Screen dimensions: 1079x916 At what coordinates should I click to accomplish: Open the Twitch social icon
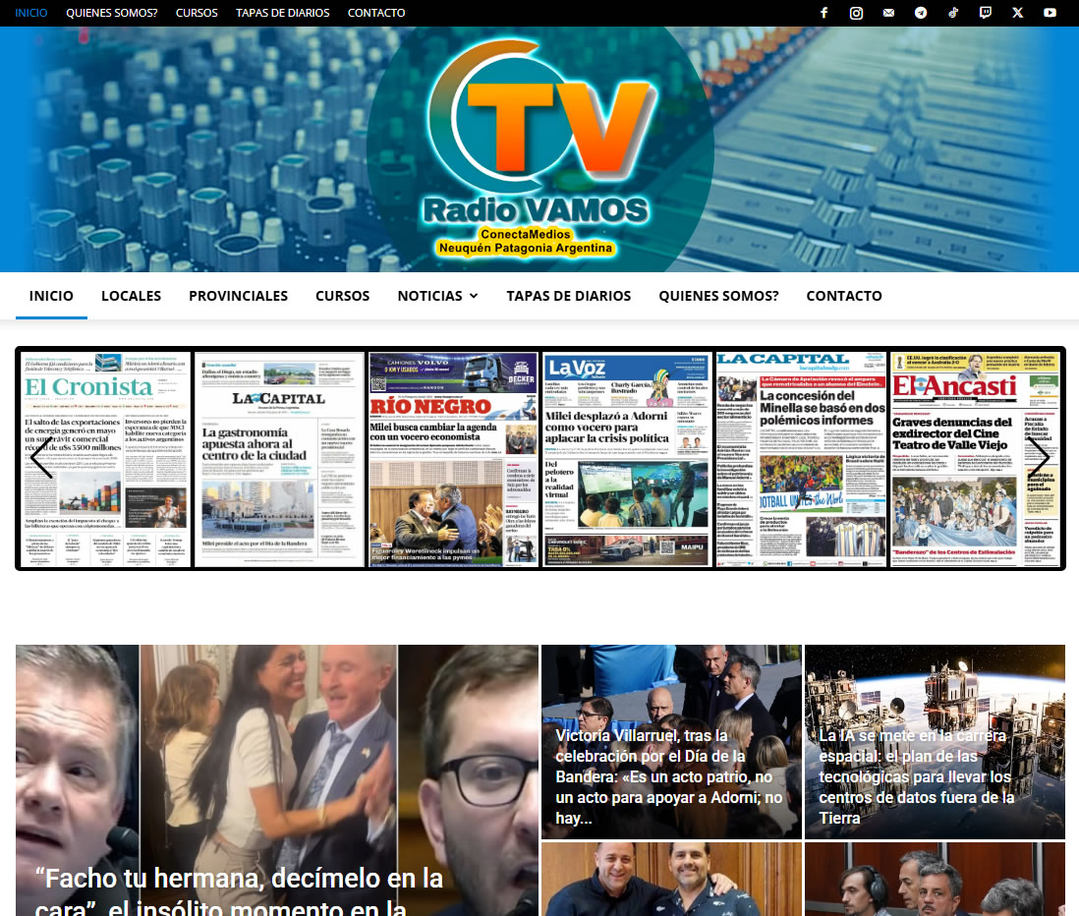point(986,13)
